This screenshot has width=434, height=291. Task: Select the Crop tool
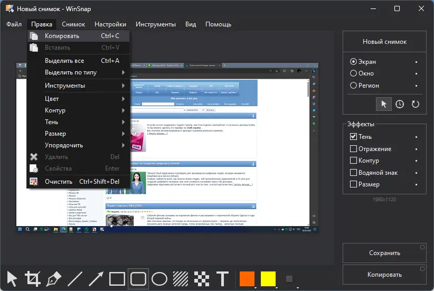point(33,279)
